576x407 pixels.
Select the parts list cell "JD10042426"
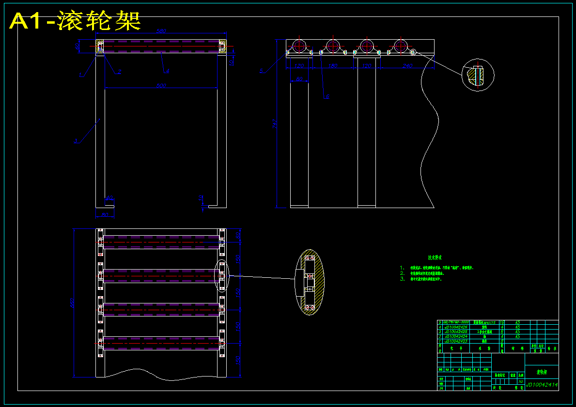(x=456, y=327)
